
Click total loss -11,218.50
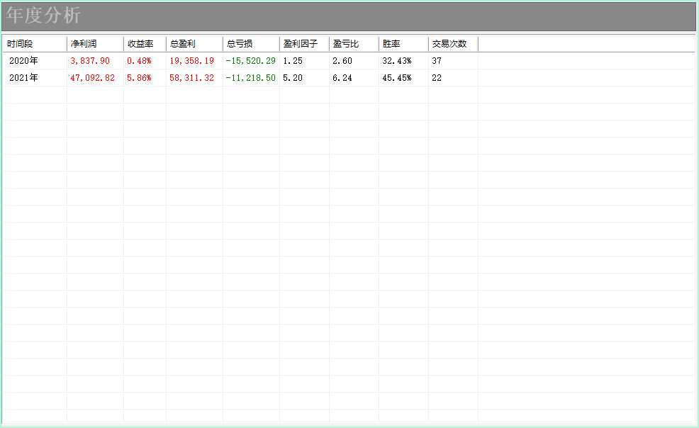(250, 77)
